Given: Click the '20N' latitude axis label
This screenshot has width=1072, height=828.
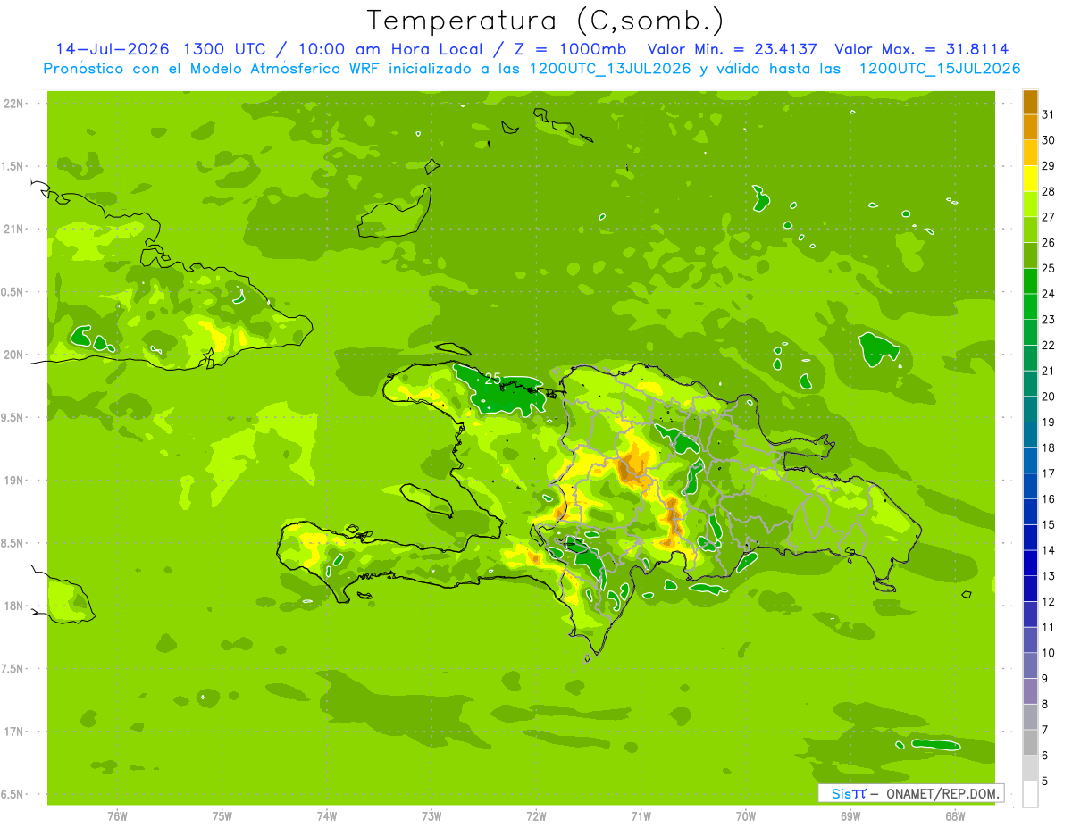Looking at the screenshot, I should tap(14, 355).
